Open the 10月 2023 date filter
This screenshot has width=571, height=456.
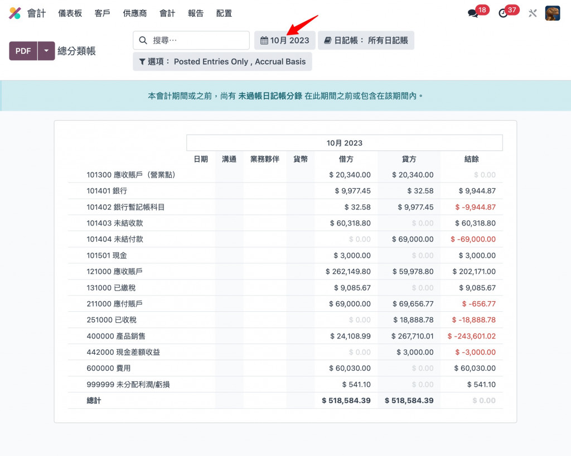[x=285, y=40]
